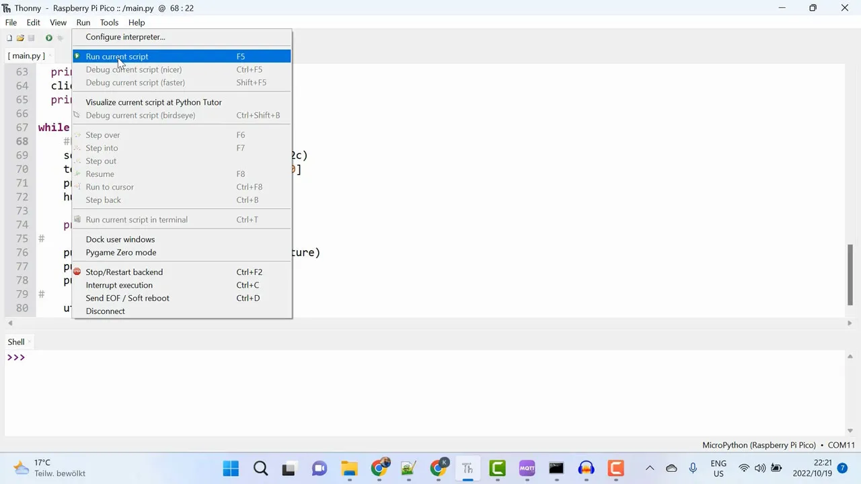Image resolution: width=861 pixels, height=484 pixels.
Task: Open the weather widget showing 17°C
Action: (x=50, y=469)
